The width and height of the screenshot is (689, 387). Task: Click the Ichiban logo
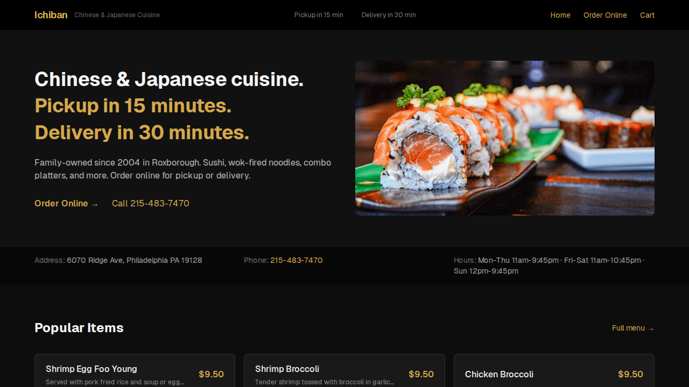pyautogui.click(x=51, y=15)
